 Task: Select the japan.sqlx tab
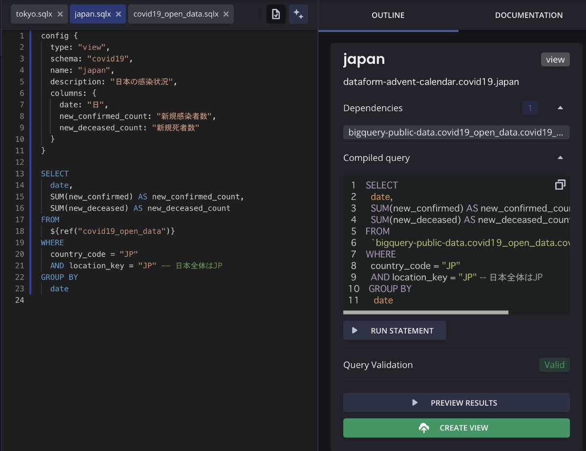pyautogui.click(x=93, y=14)
